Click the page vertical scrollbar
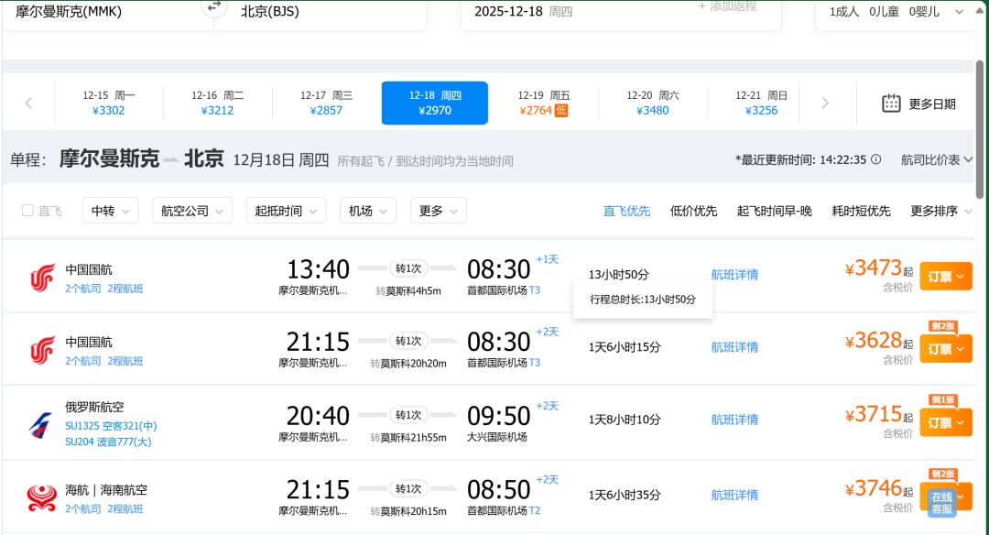Viewport: 989px width, 535px height. [980, 129]
